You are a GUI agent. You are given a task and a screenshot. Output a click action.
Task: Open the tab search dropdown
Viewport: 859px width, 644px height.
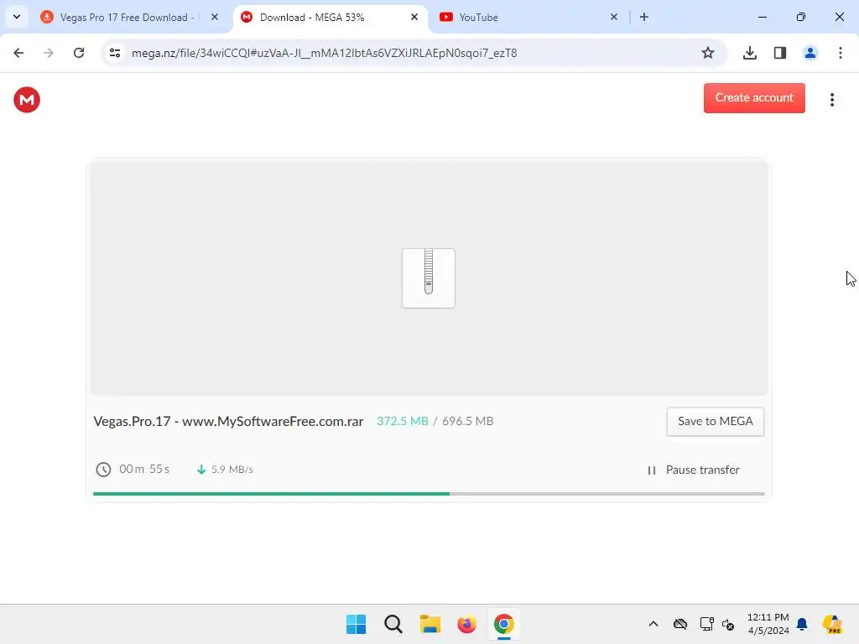(17, 17)
